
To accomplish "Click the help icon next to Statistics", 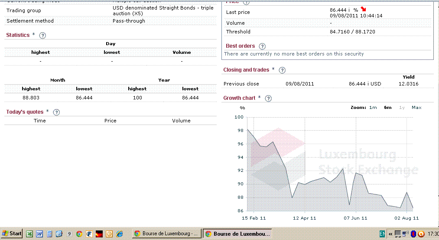I will [x=42, y=36].
